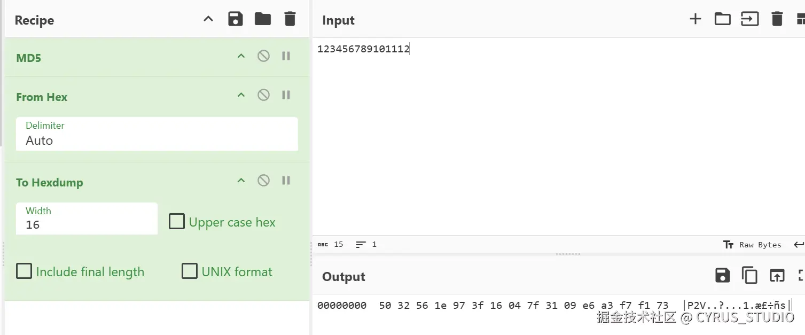Load a recipe via folder icon

[263, 19]
